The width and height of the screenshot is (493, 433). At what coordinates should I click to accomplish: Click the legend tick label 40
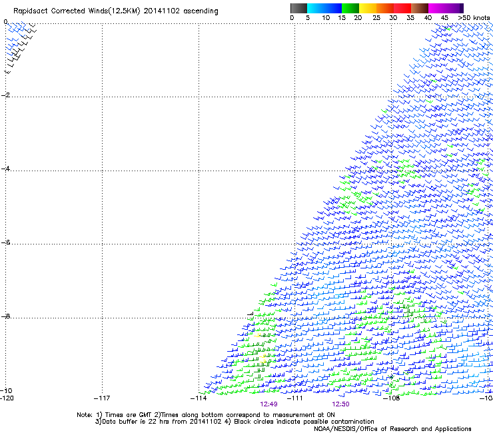[x=428, y=18]
